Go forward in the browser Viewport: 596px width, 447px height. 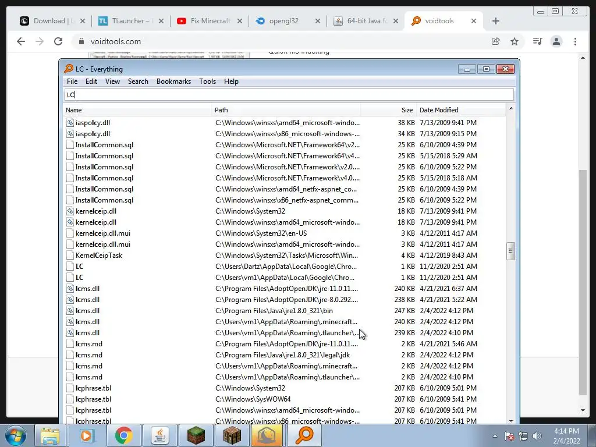click(x=40, y=41)
